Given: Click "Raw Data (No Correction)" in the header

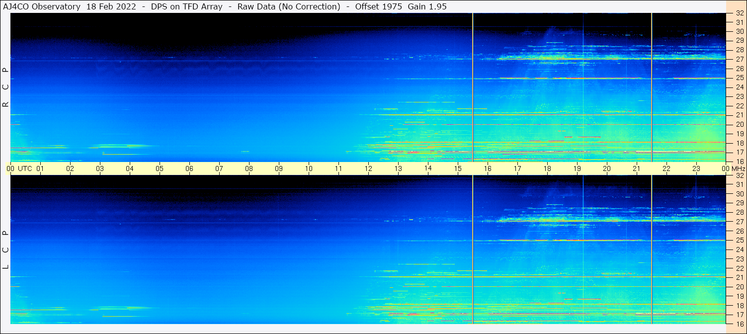Looking at the screenshot, I should pos(289,7).
